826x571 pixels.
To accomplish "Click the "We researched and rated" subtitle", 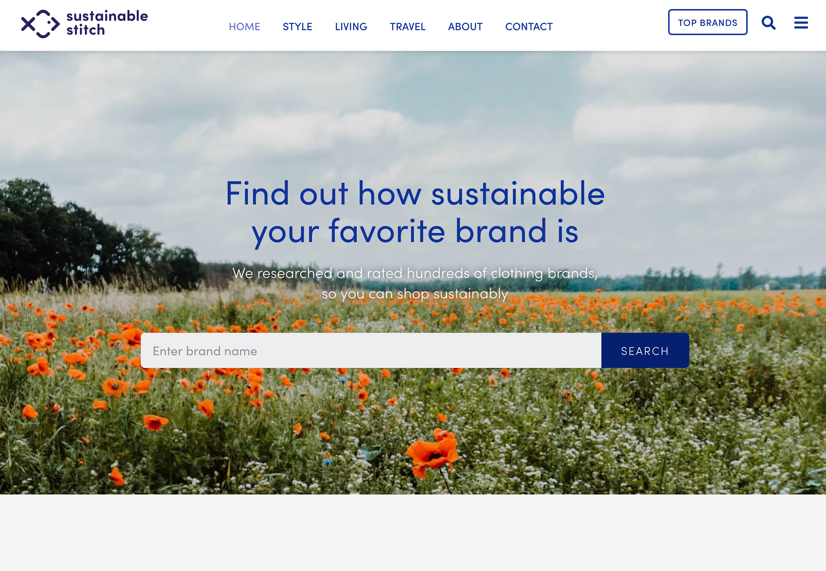I will click(x=415, y=283).
